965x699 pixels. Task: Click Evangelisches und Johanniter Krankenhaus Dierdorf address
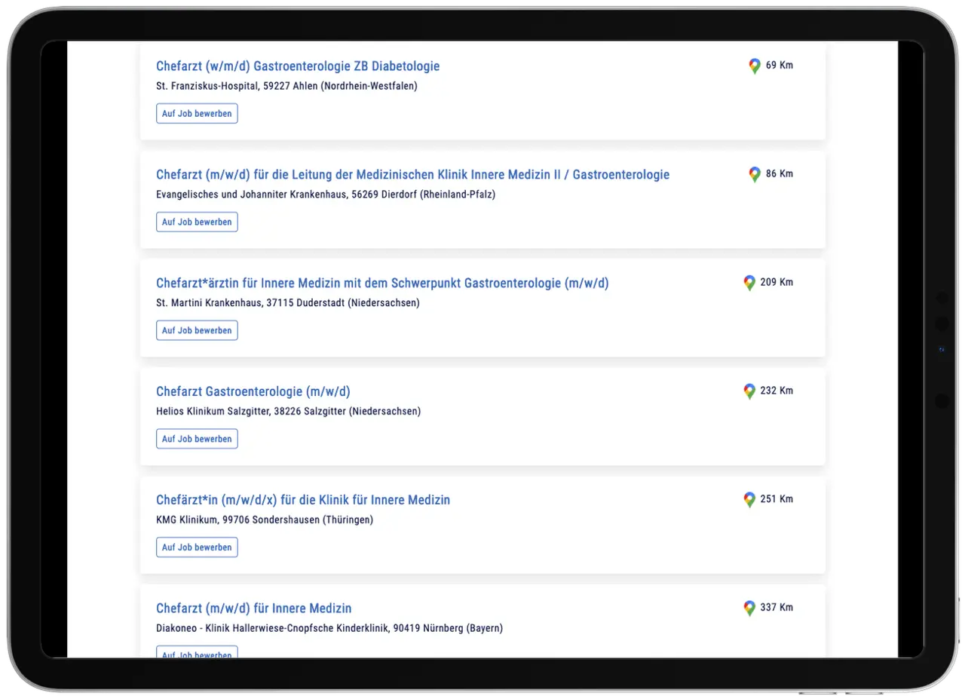(x=326, y=195)
